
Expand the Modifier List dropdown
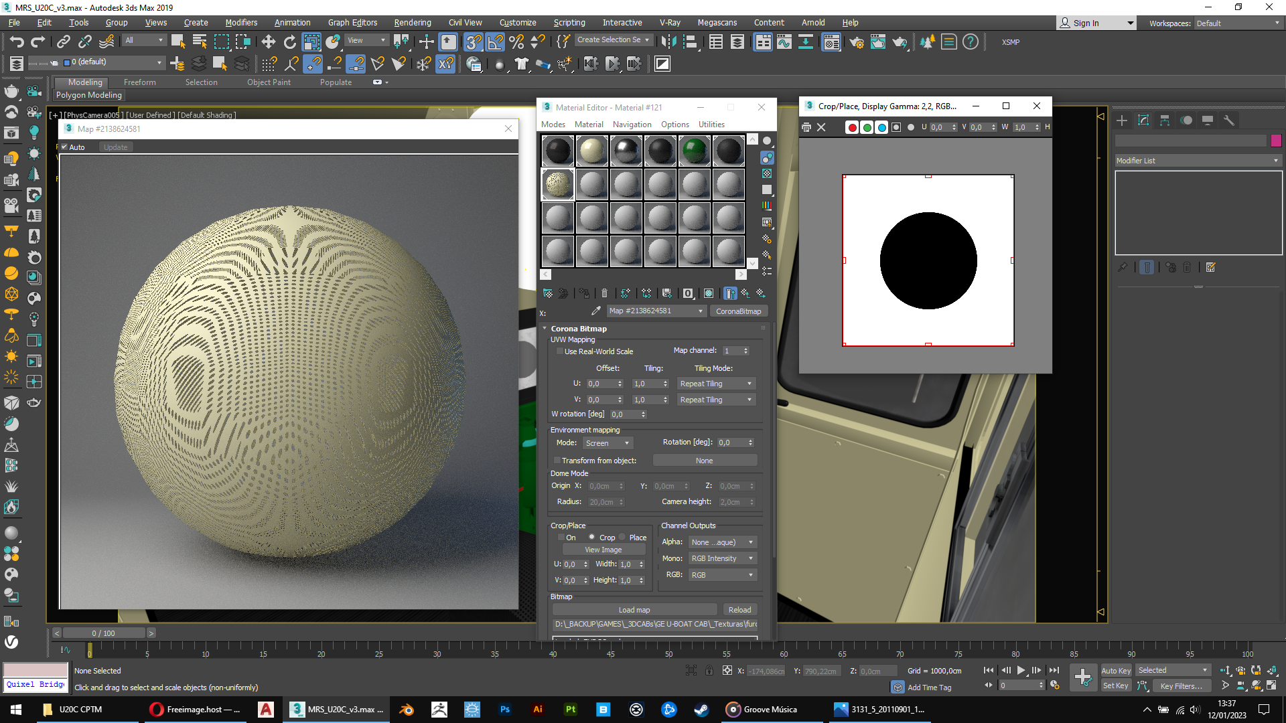[x=1198, y=161]
